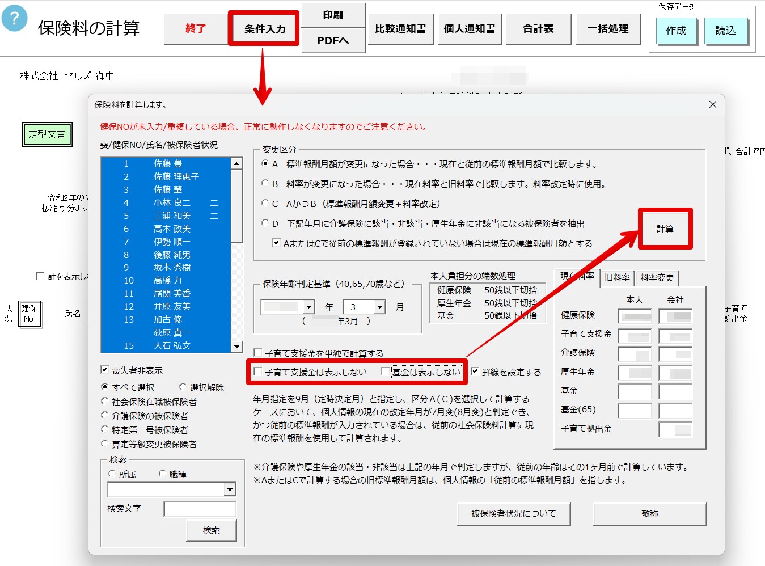Click 読込 in 保存データ
The width and height of the screenshot is (765, 566).
726,31
